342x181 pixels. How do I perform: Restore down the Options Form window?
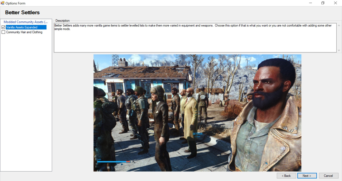coord(323,3)
